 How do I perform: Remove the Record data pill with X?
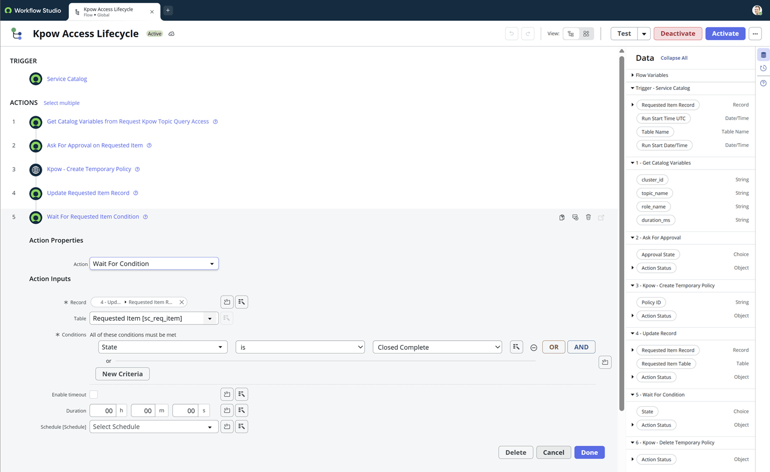pos(182,302)
